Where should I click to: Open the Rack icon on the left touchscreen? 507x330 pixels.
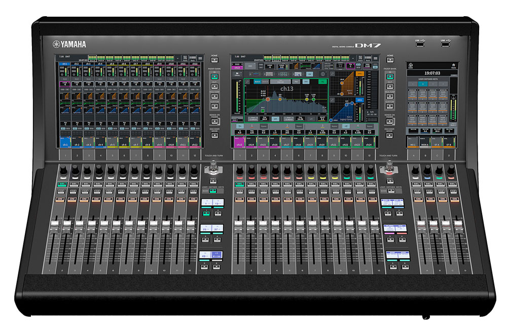click(193, 58)
